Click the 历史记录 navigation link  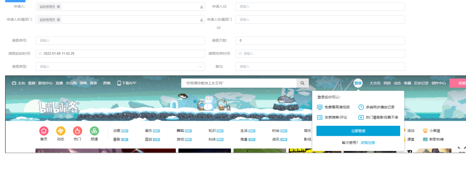click(421, 83)
